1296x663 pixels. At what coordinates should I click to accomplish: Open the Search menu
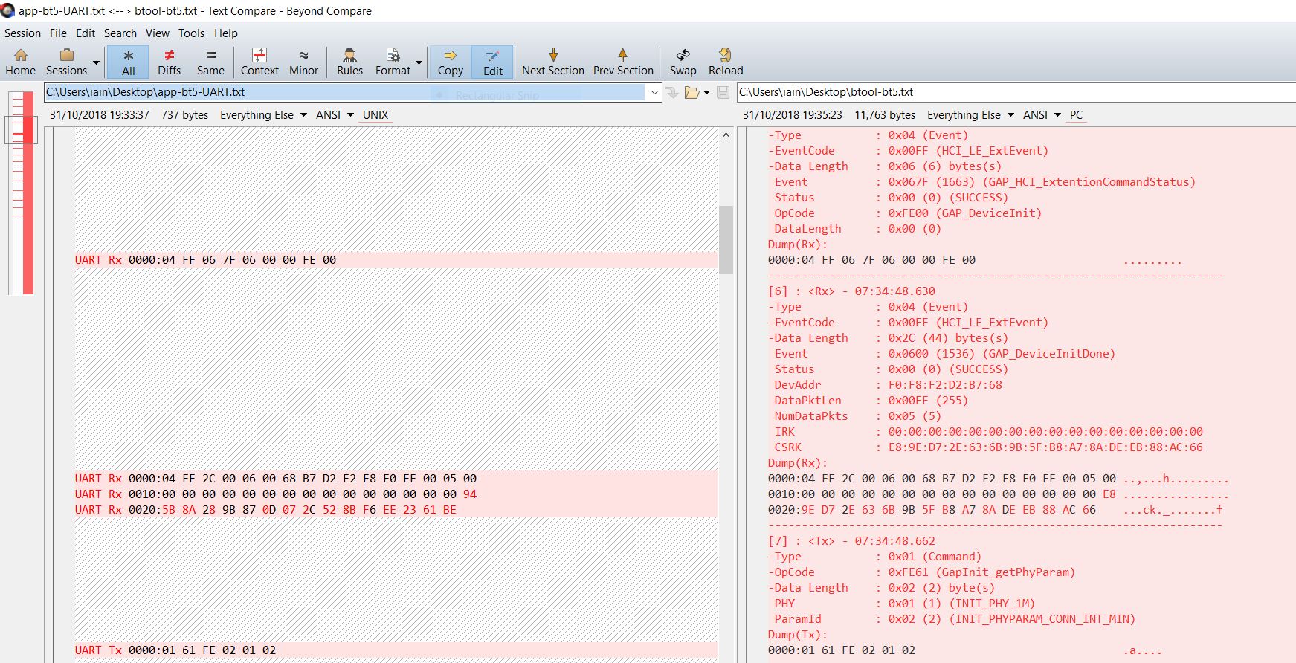[120, 33]
